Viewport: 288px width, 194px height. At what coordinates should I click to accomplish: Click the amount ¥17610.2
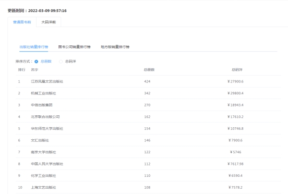tap(235, 117)
